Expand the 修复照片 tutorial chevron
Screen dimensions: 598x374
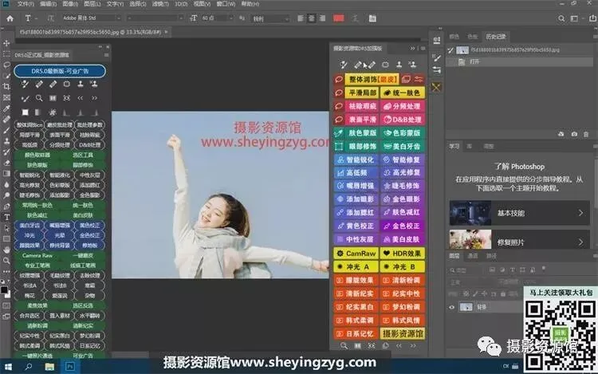[580, 242]
